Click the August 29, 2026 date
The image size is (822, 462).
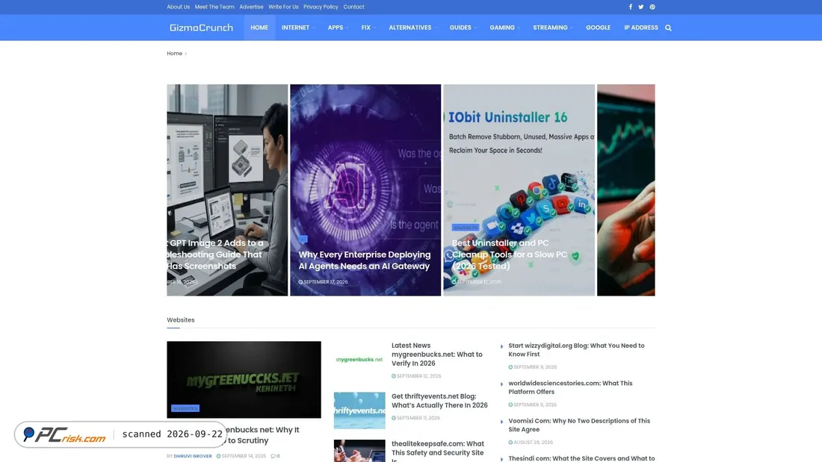(531, 442)
